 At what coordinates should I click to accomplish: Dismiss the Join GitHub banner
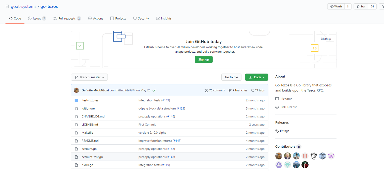pos(326,39)
